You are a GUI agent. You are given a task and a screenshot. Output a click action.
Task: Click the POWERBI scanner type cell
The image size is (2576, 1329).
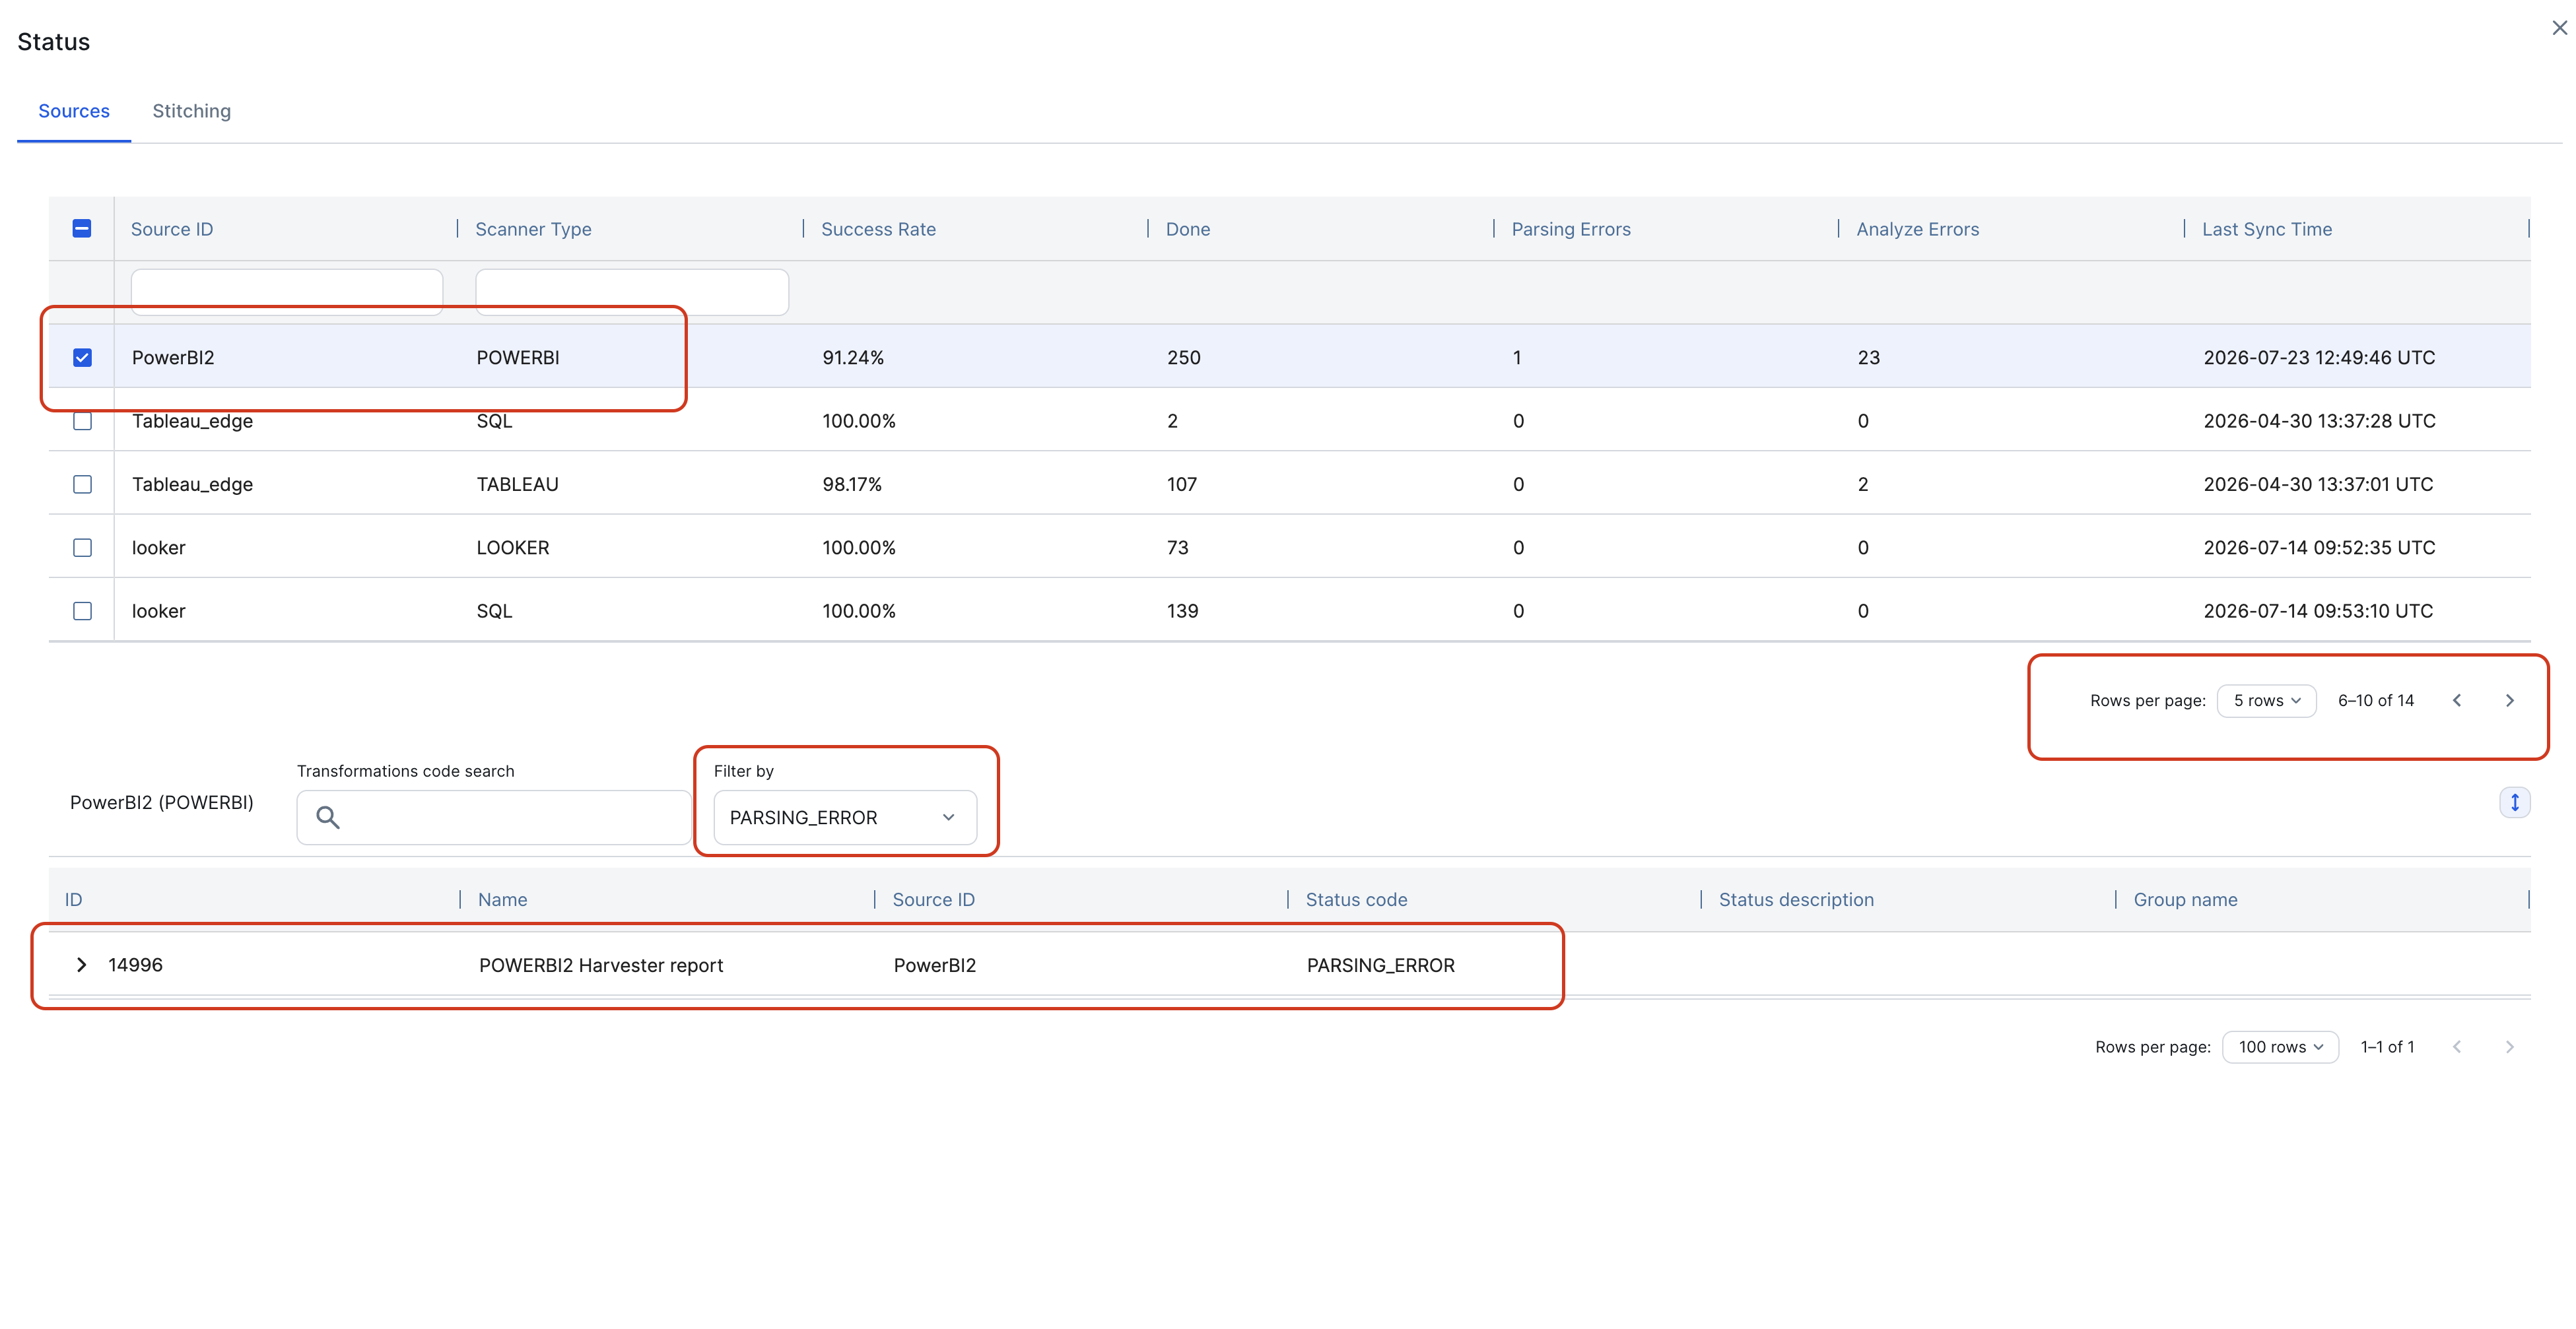[518, 358]
